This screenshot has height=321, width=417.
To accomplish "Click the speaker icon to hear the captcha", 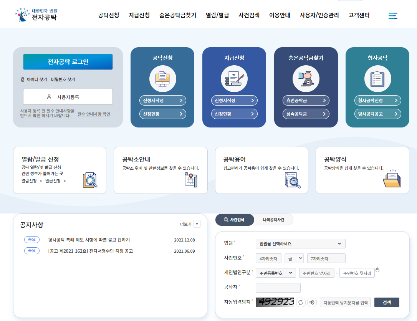I will click(x=312, y=302).
